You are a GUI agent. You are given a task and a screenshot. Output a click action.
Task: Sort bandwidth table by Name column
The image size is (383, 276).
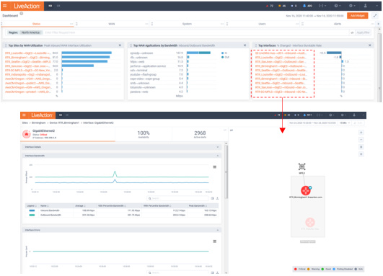[x=45, y=205]
